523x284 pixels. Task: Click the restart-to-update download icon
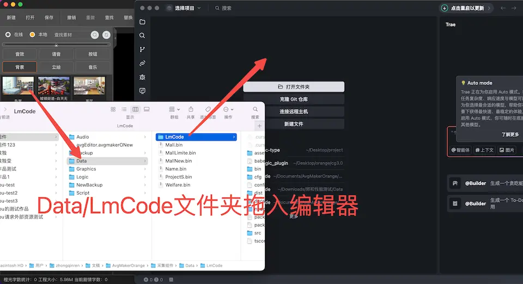point(445,8)
